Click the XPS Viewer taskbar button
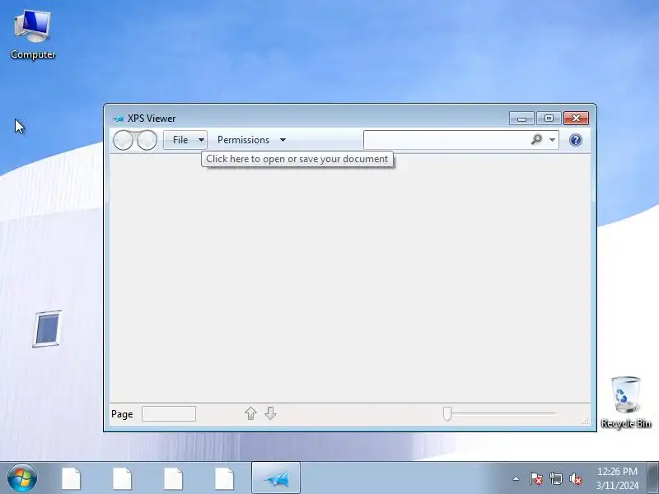 [276, 478]
